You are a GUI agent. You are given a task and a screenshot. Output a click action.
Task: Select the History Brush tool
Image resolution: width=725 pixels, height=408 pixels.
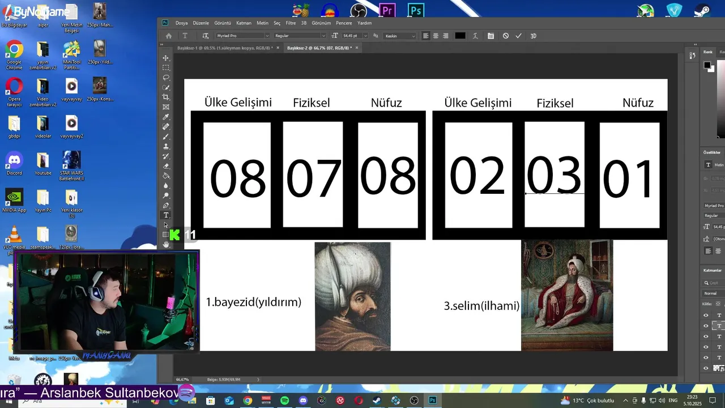coord(166,156)
